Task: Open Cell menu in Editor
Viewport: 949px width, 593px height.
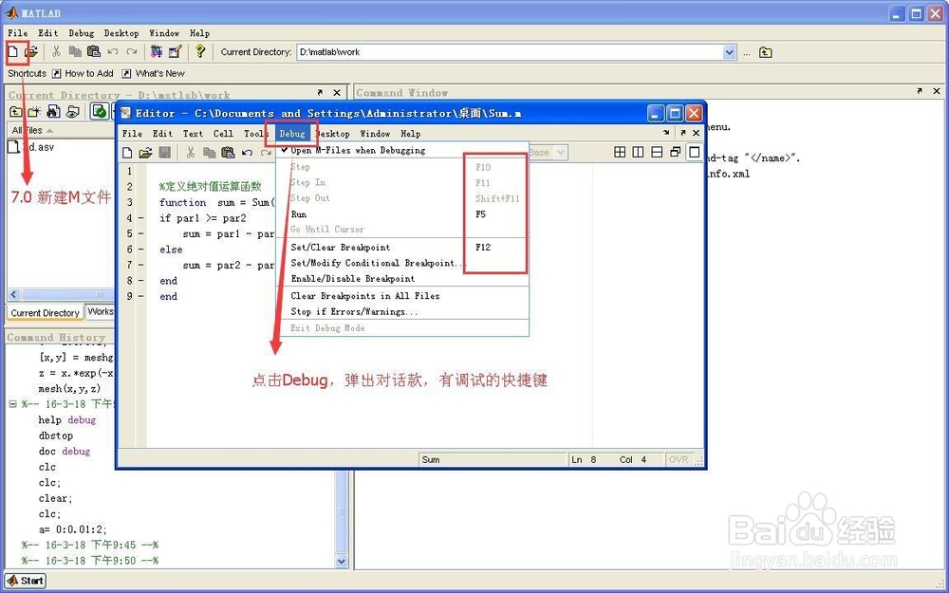Action: (223, 133)
